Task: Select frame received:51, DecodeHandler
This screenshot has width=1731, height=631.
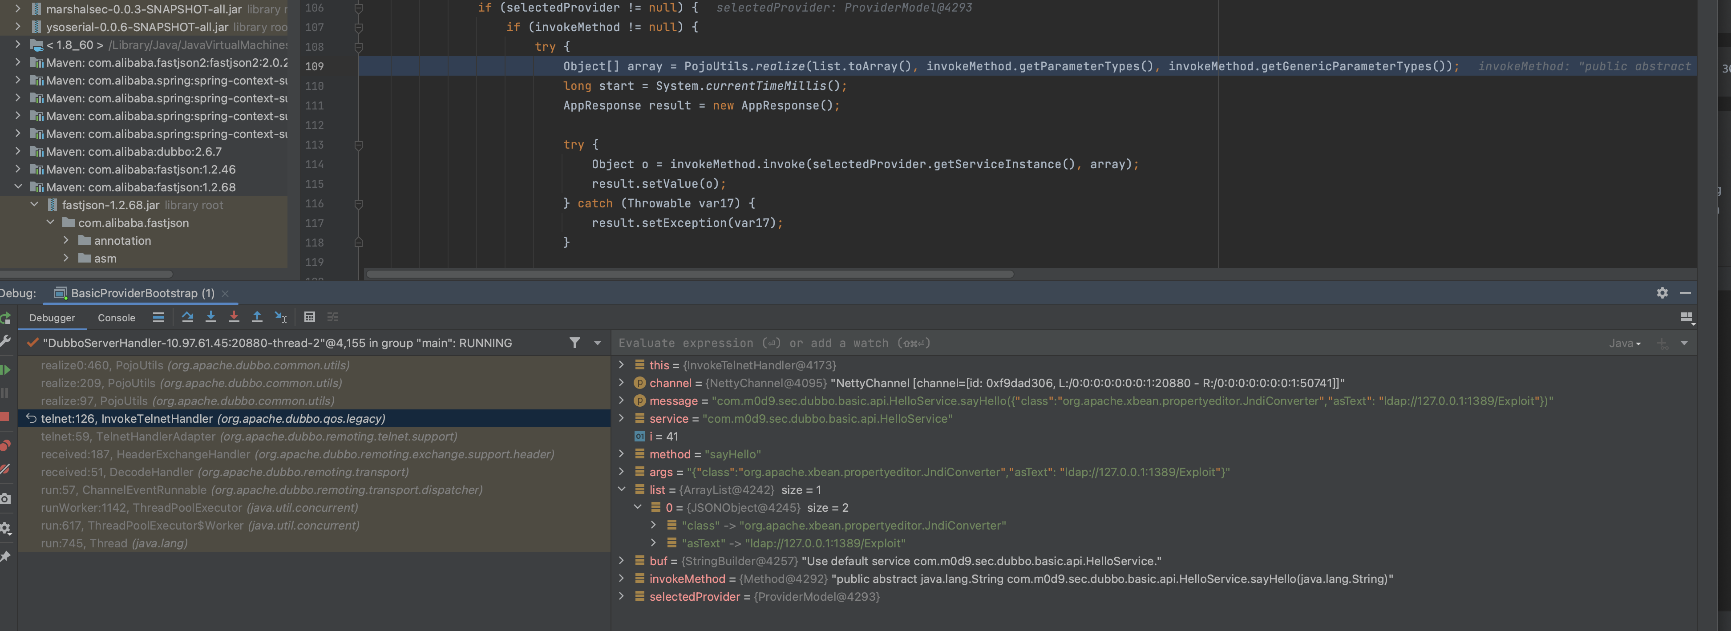Action: click(314, 473)
